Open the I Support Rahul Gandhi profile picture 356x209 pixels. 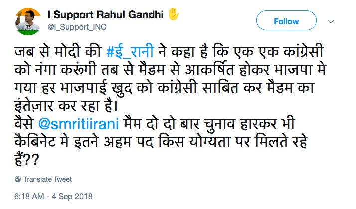point(26,21)
